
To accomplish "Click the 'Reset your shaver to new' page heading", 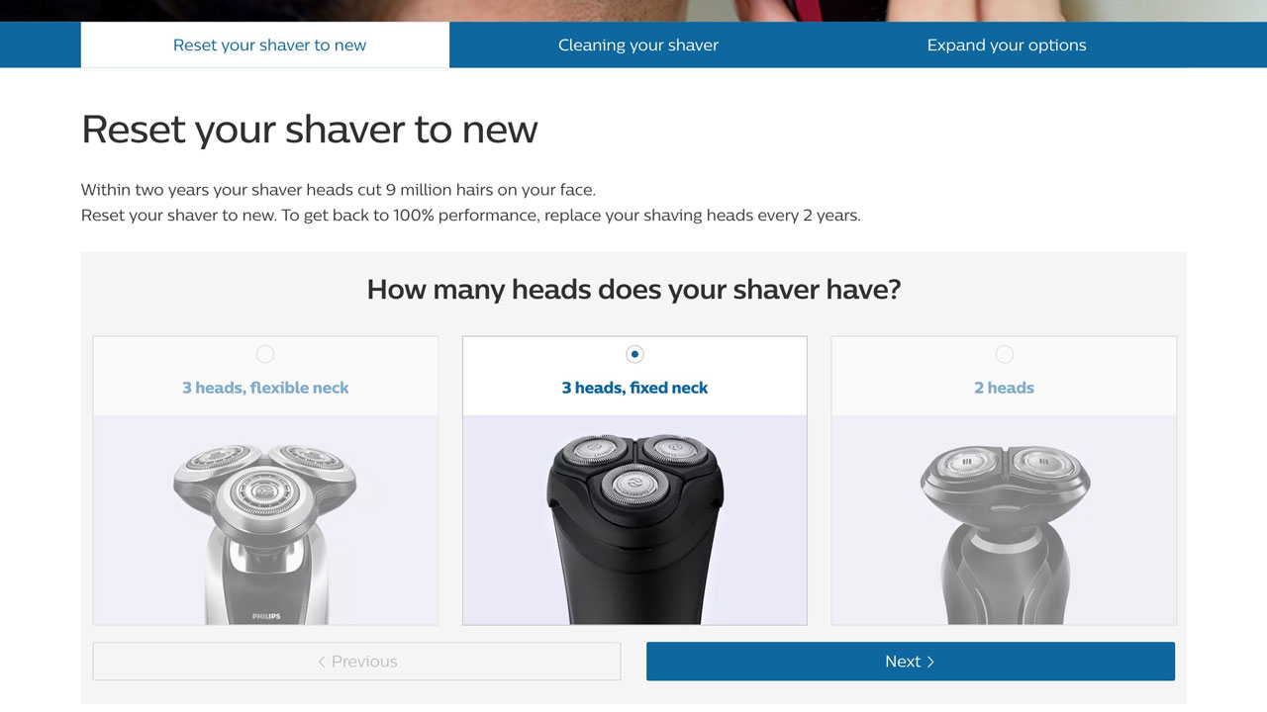I will point(310,130).
